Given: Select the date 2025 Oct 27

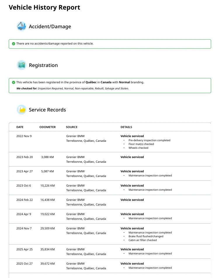Looking at the screenshot, I should (x=25, y=264).
